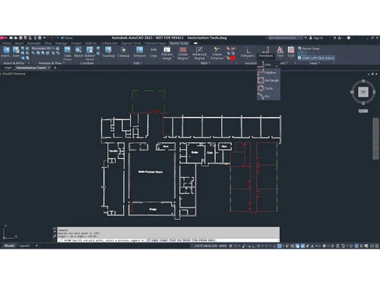Select the Match tool in Correlate panel
The height and width of the screenshot is (285, 380).
[x=78, y=52]
